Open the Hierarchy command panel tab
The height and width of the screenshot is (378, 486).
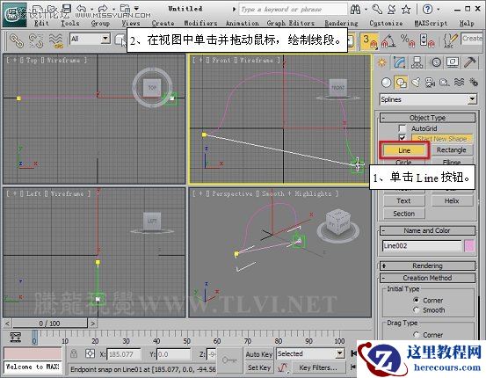pyautogui.click(x=417, y=63)
